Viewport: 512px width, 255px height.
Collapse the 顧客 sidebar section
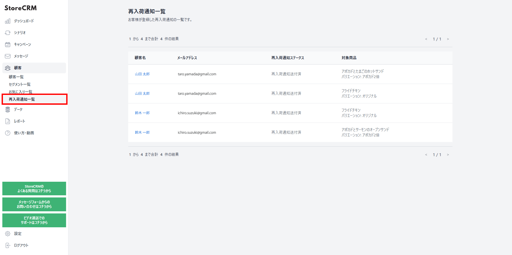[x=34, y=68]
